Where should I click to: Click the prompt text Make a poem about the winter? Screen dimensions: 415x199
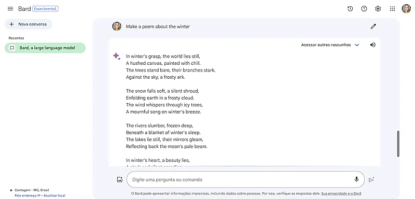tap(158, 26)
